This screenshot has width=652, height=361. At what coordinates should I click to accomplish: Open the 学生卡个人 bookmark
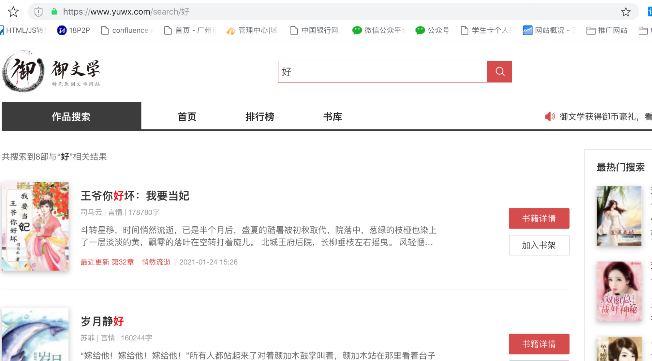pyautogui.click(x=486, y=30)
